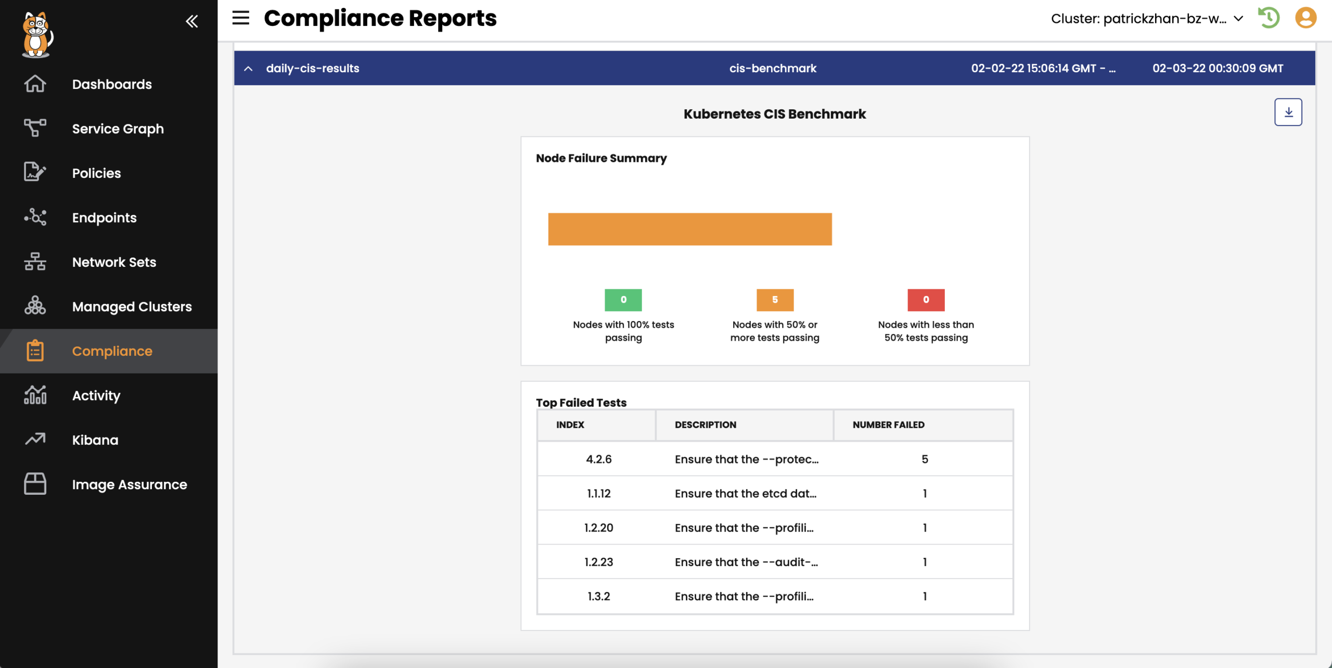
Task: Click the green 0 nodes badge
Action: tap(623, 300)
